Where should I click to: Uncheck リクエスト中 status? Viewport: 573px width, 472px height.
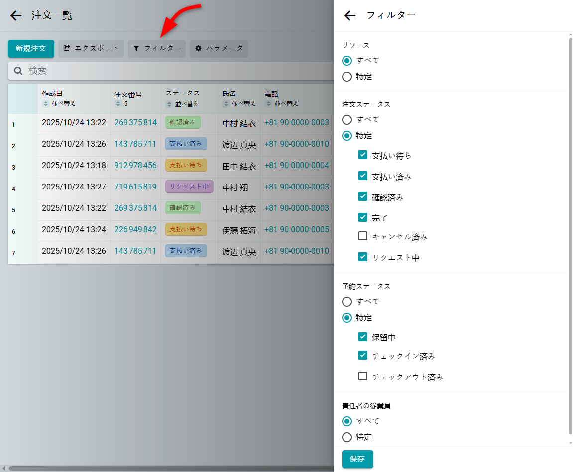point(363,257)
